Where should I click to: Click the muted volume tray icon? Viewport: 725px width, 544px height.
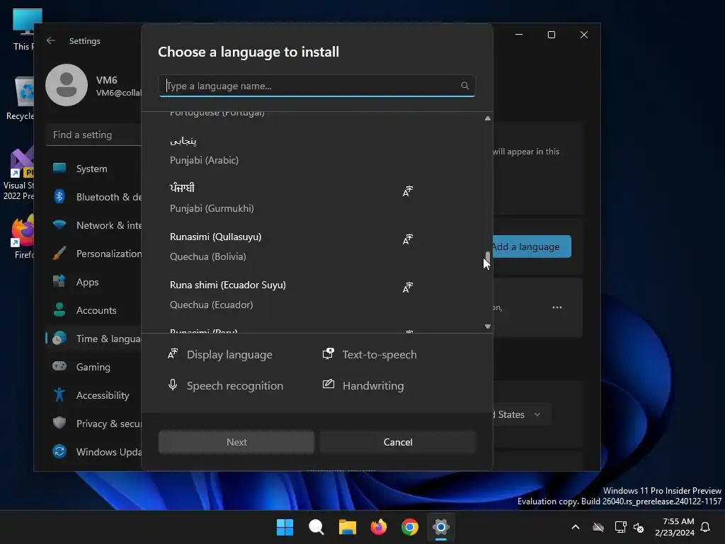[639, 527]
